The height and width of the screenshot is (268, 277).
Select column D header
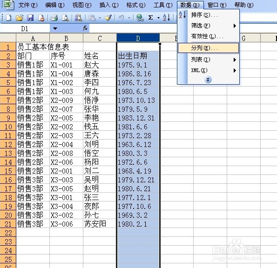coord(138,38)
